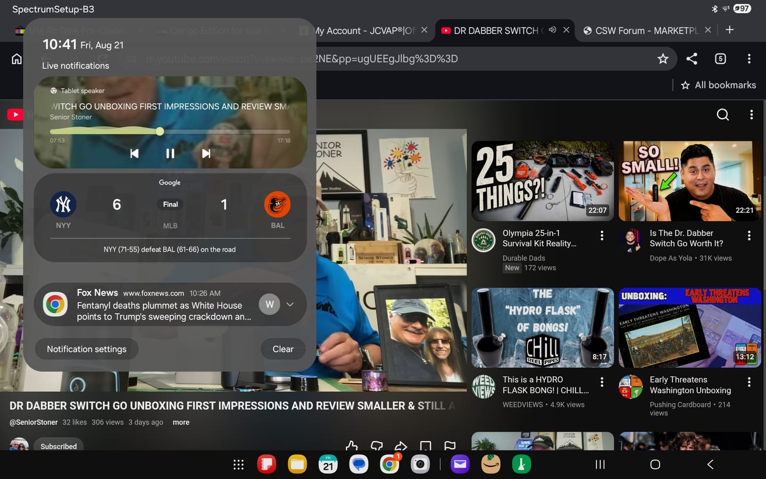Click the YouTube logo
Screen dimensions: 766x479
point(15,114)
